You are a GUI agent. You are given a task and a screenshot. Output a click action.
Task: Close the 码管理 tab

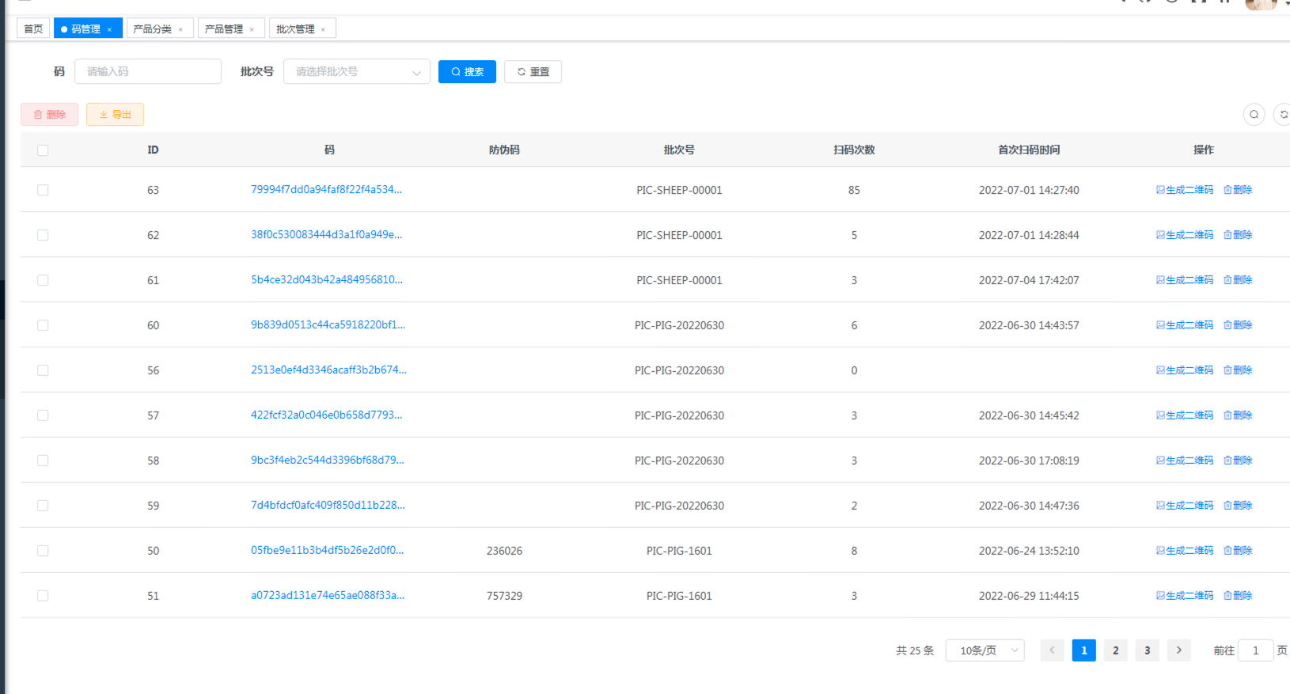click(x=109, y=29)
